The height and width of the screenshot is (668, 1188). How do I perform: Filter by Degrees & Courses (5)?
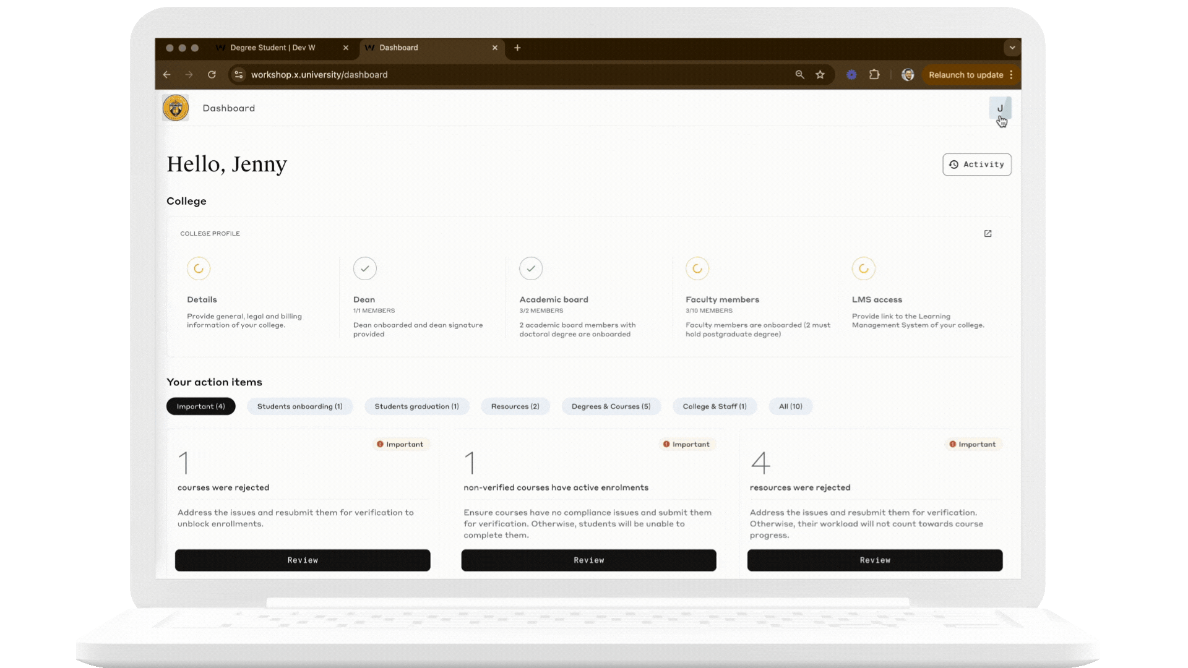coord(611,406)
